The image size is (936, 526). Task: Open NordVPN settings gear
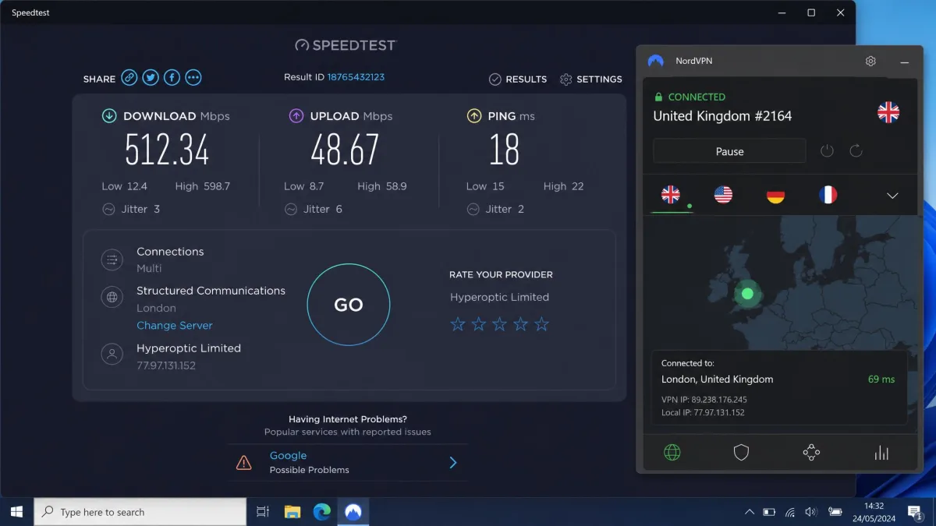[870, 61]
